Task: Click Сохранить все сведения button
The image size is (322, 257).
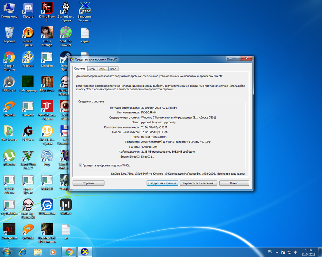Action: [x=199, y=183]
